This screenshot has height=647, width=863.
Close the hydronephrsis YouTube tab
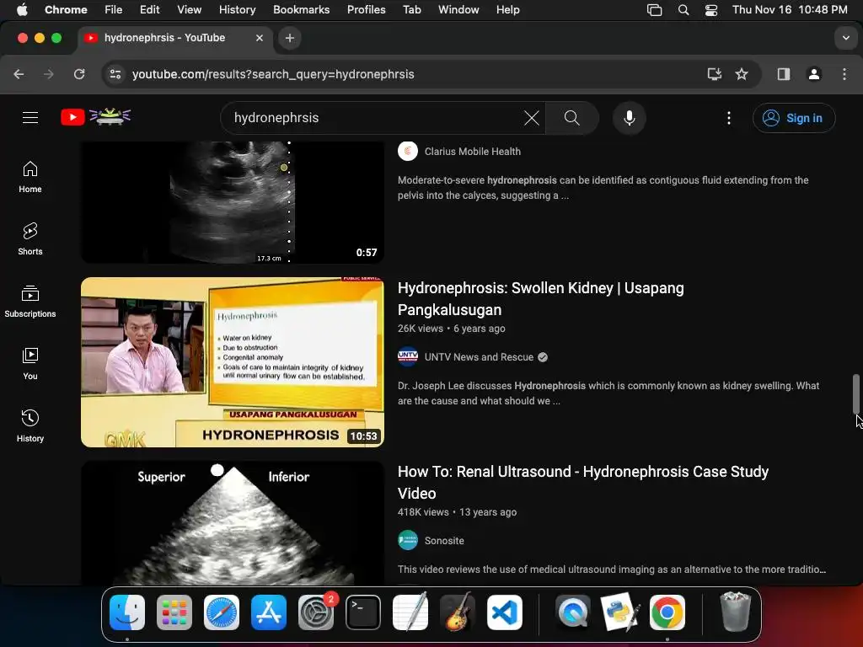pos(260,38)
